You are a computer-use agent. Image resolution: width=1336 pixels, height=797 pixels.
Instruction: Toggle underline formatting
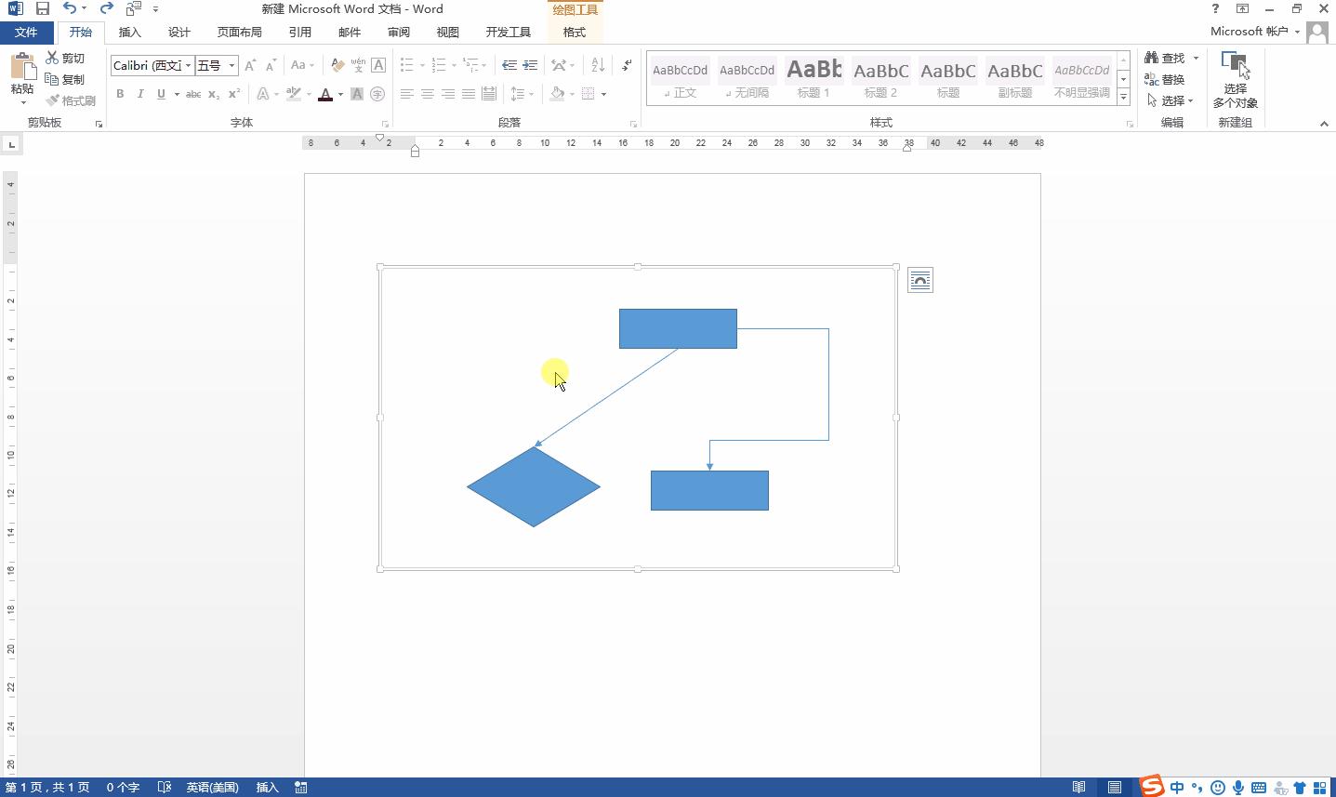(161, 94)
